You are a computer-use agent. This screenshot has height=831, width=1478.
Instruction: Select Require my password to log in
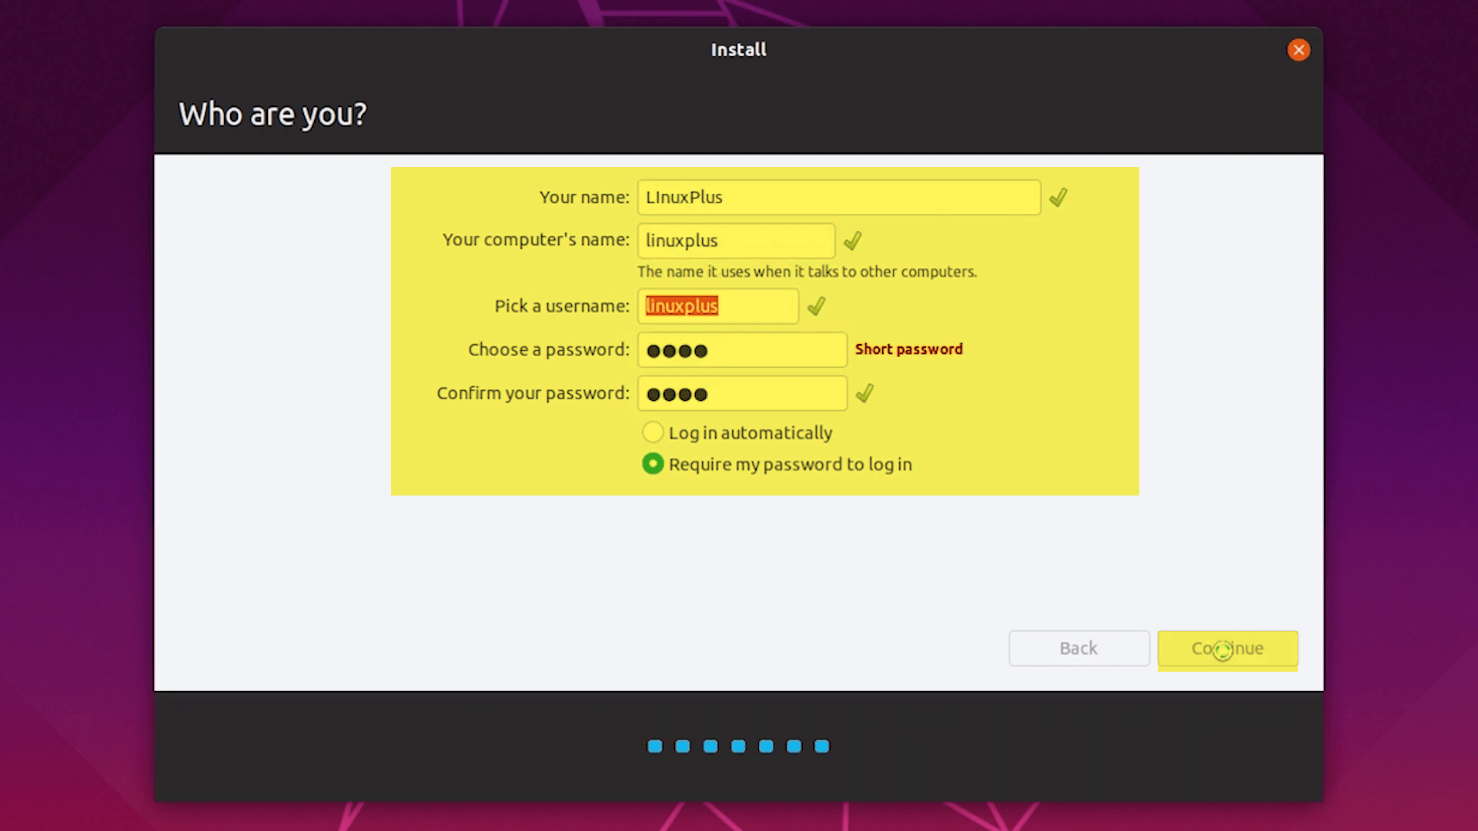(650, 464)
